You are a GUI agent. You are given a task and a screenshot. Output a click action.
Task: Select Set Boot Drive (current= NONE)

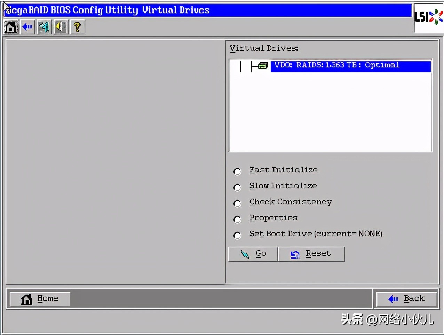[237, 235]
